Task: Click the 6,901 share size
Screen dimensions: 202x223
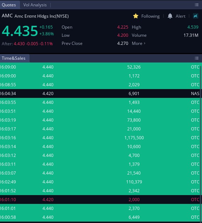Action: click(134, 93)
